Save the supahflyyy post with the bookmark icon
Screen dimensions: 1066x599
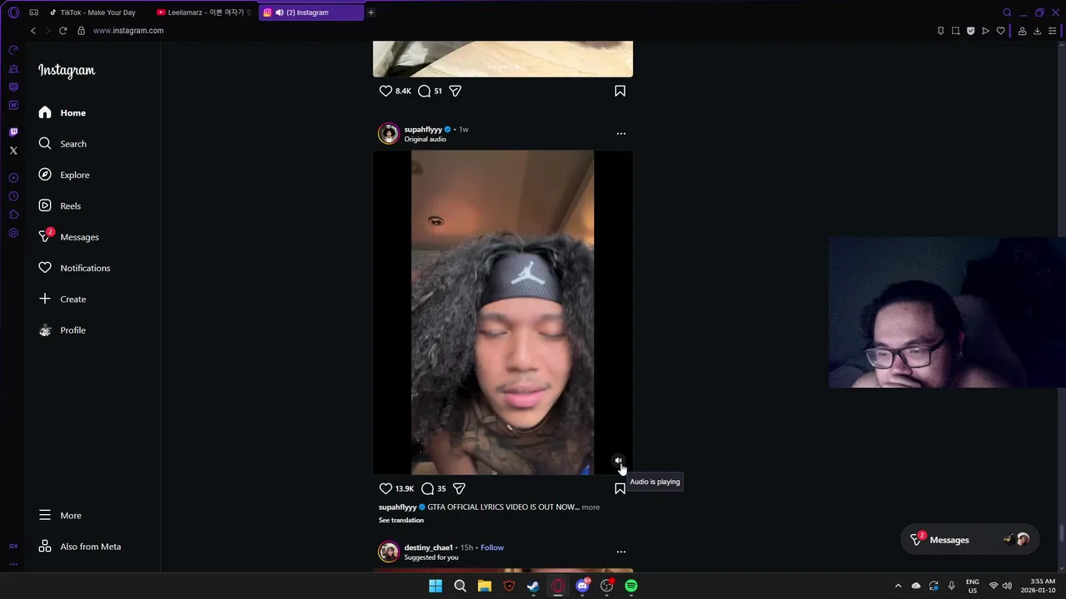click(620, 488)
